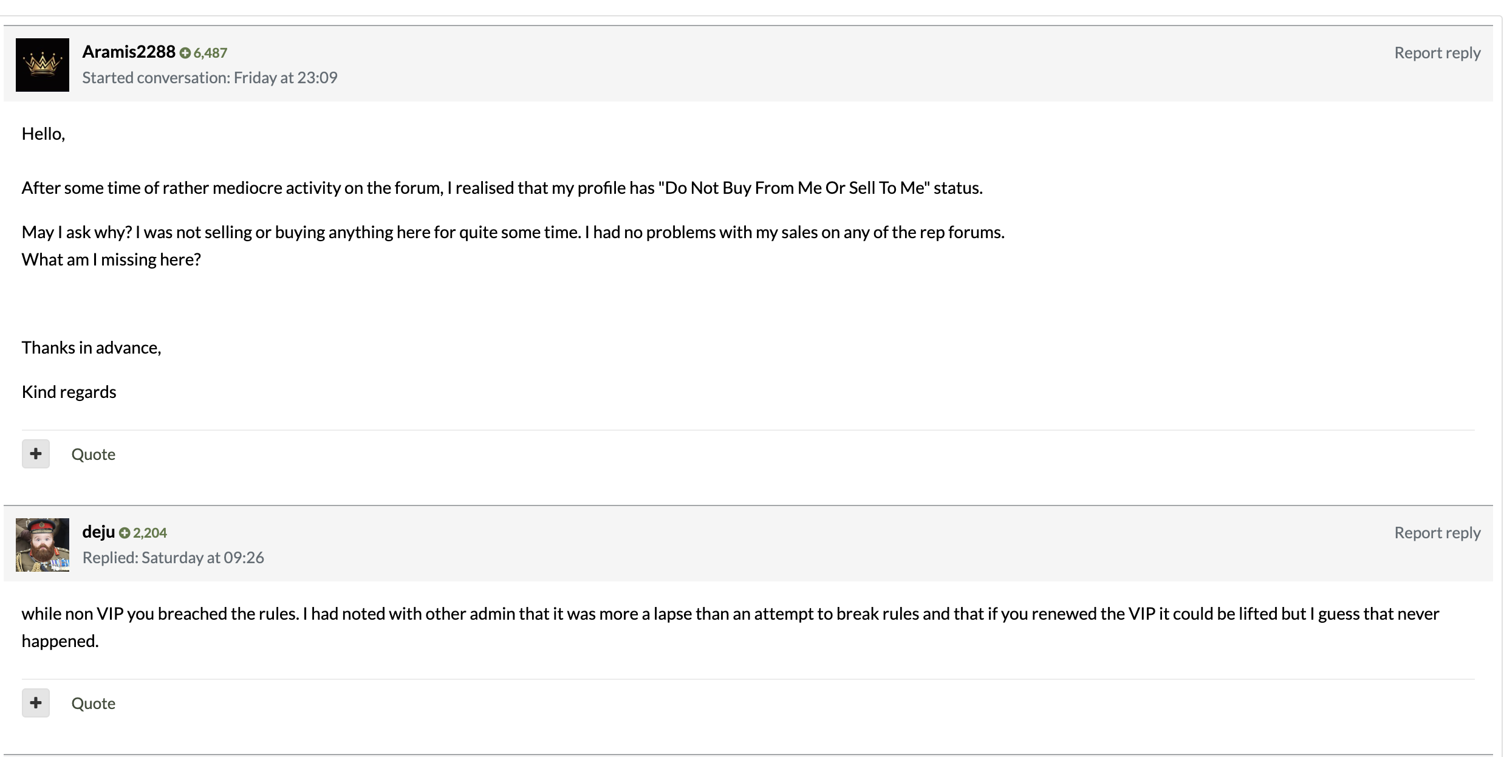The height and width of the screenshot is (757, 1504).
Task: Report the reply written by deju
Action: (x=1437, y=533)
